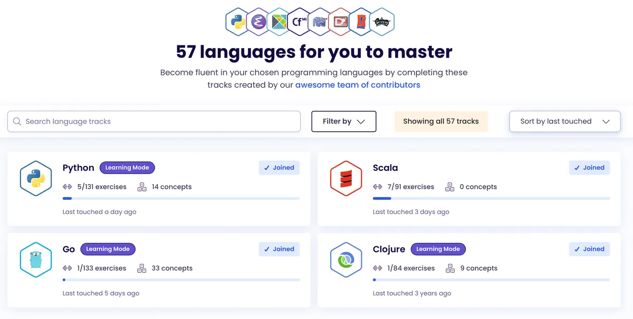The image size is (633, 319).
Task: Click the Go gopher track logo
Action: [x=36, y=259]
